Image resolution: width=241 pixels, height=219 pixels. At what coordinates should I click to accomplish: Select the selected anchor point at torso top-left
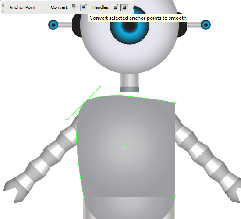click(84, 103)
